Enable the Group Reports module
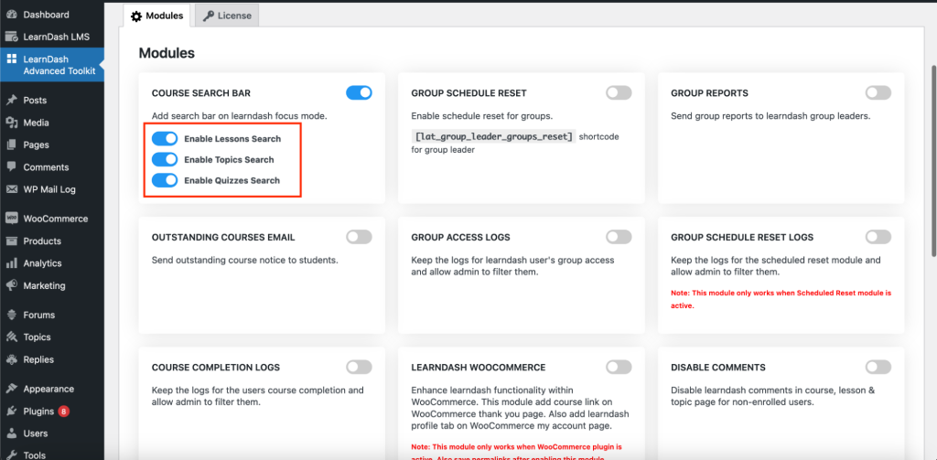Image resolution: width=937 pixels, height=460 pixels. (x=878, y=92)
